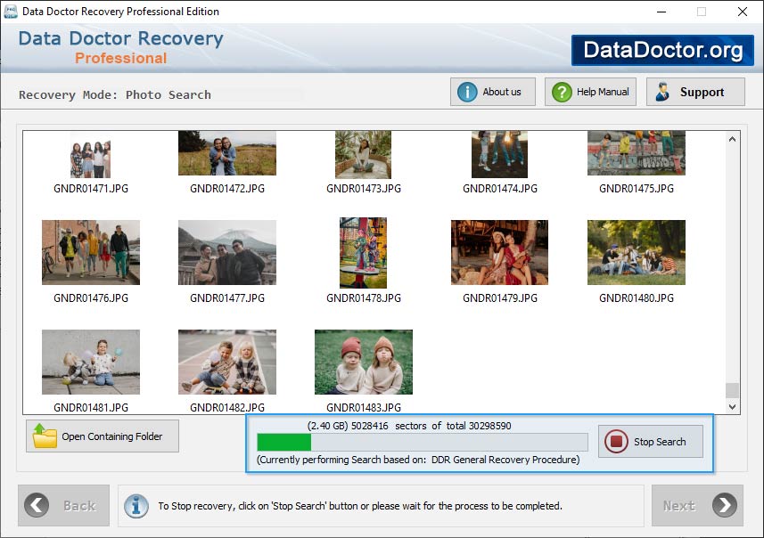
Task: Click the file name GNDR01474.JPG
Action: [x=500, y=189]
